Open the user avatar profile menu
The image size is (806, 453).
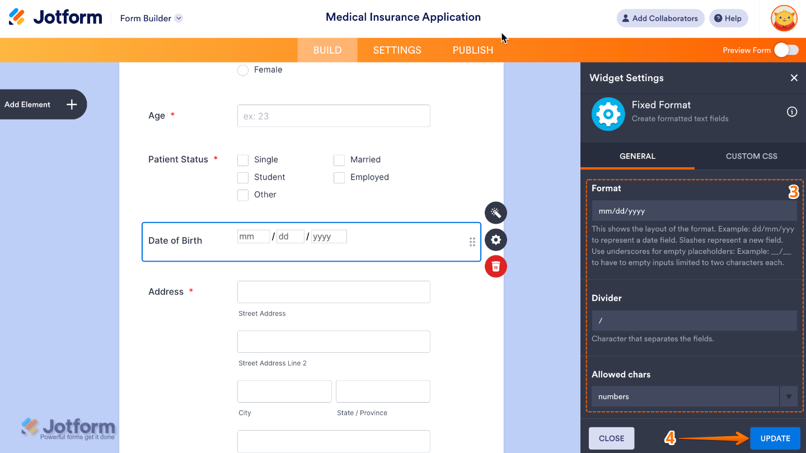point(784,18)
